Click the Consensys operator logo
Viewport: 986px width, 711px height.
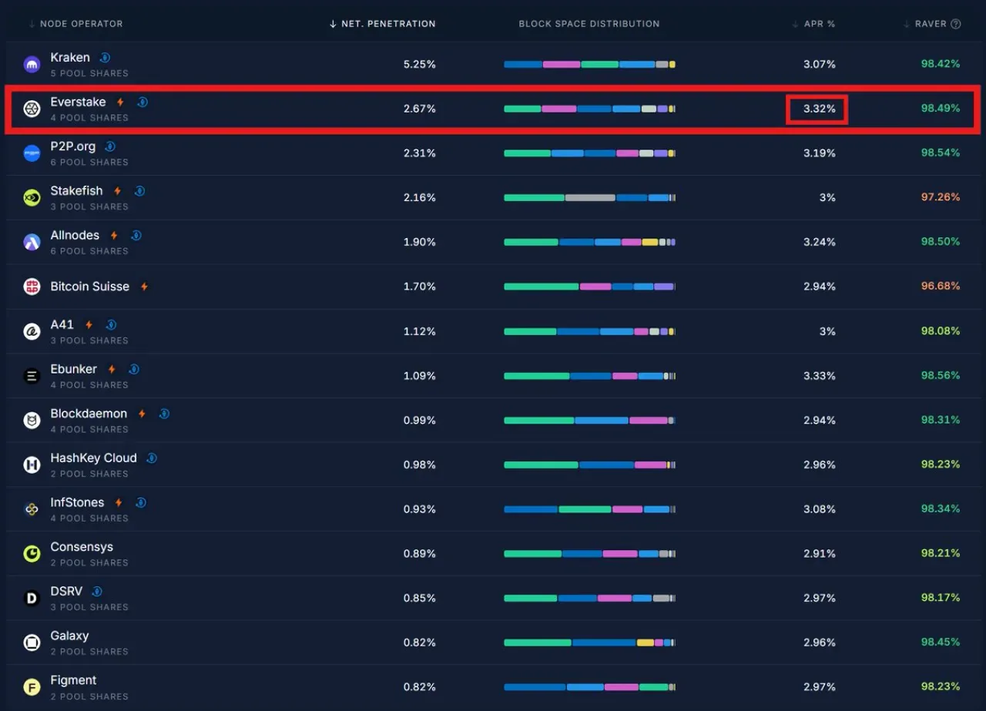click(32, 554)
